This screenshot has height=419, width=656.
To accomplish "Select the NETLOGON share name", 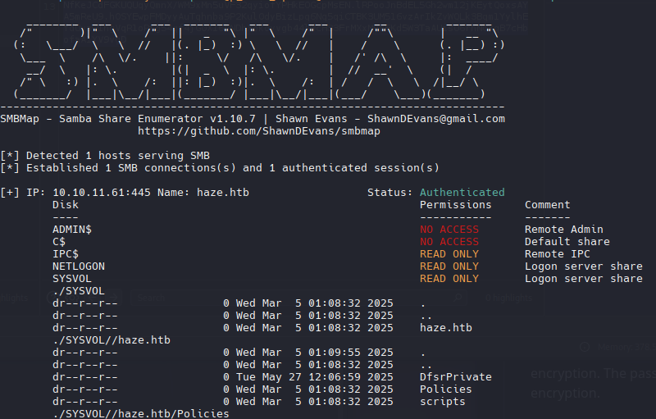I will click(x=79, y=266).
